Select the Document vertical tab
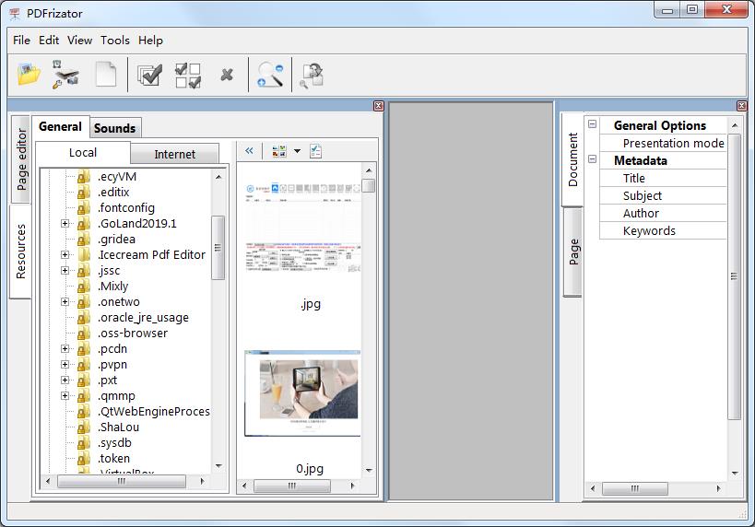This screenshot has width=755, height=527. pyautogui.click(x=572, y=159)
